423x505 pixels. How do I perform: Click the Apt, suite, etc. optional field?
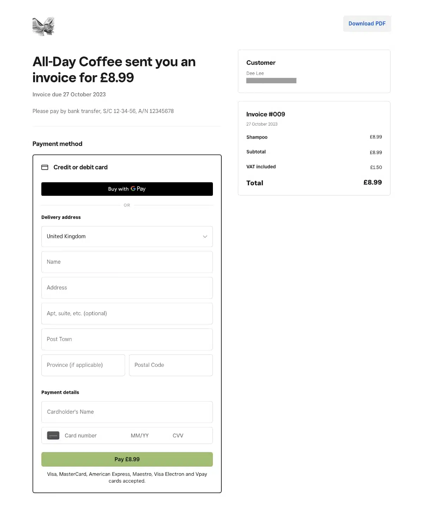[127, 313]
